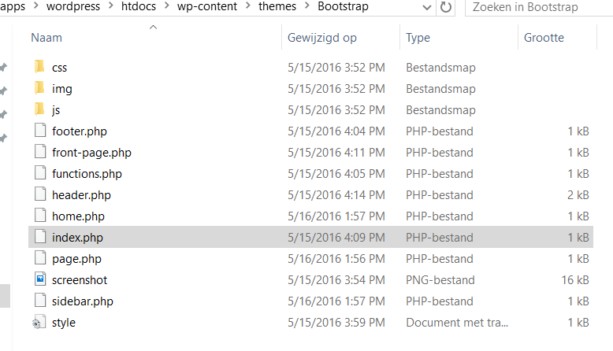Expand chevron after htdocs breadcrumb

(166, 6)
